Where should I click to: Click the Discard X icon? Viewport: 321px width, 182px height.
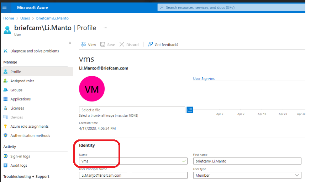click(122, 44)
